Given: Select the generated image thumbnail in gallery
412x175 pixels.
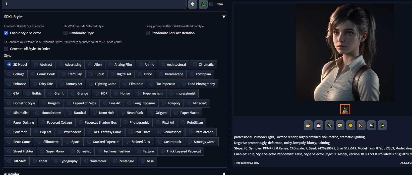Looking at the screenshot, I should [x=345, y=109].
